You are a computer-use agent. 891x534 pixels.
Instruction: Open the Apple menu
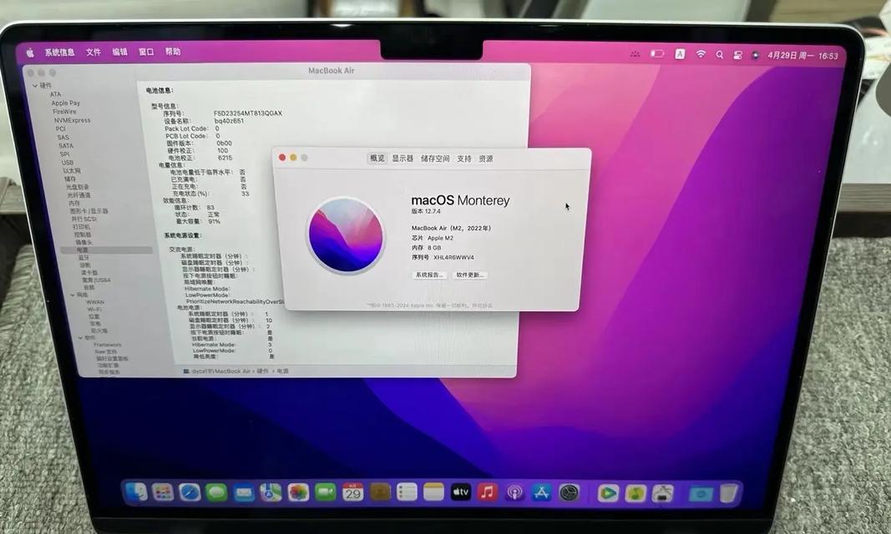(30, 53)
